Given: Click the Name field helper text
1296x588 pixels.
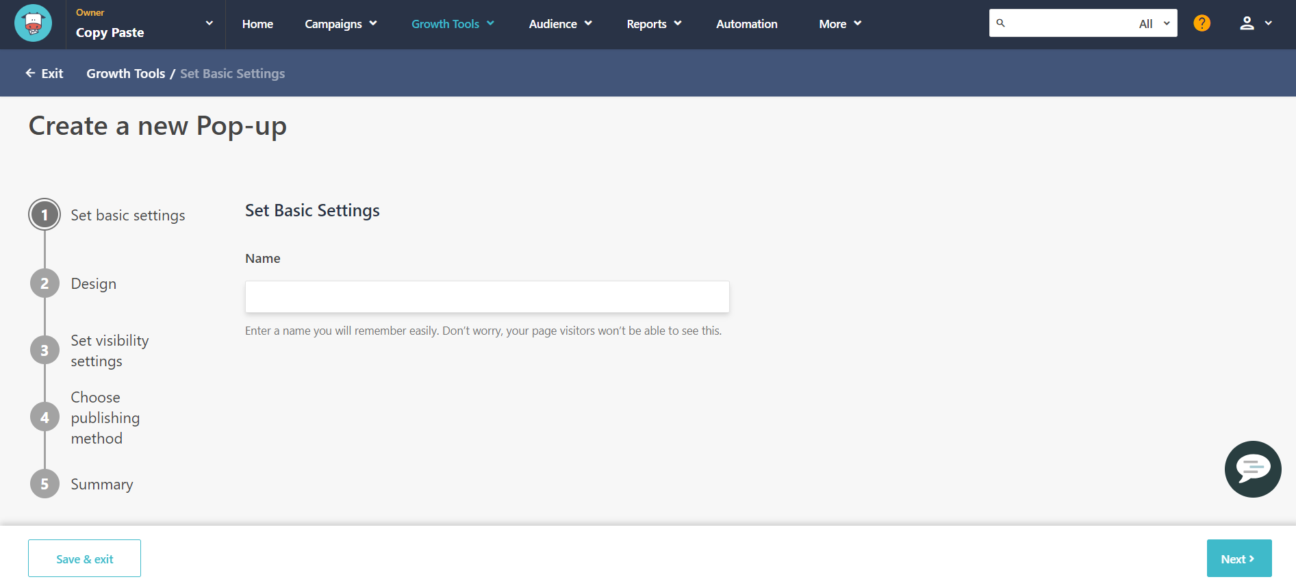Looking at the screenshot, I should point(483,331).
